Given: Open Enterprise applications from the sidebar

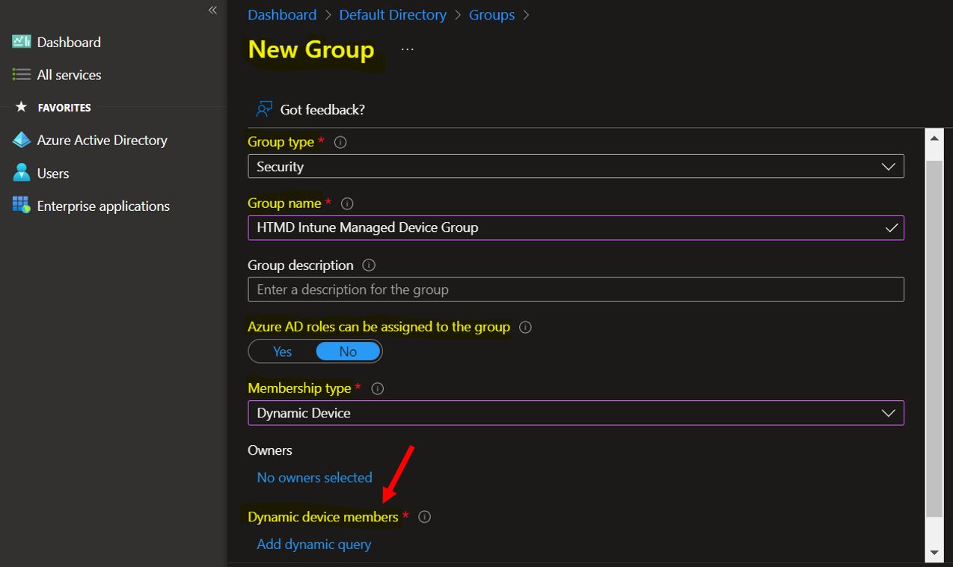Looking at the screenshot, I should (103, 206).
